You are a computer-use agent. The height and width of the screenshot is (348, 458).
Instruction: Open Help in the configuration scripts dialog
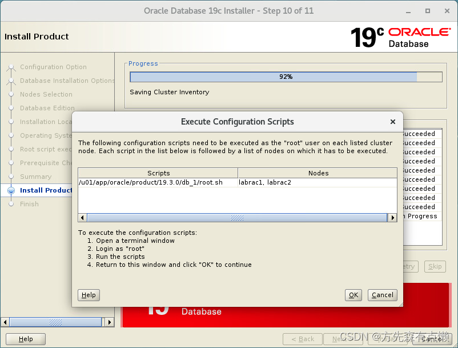pos(89,295)
